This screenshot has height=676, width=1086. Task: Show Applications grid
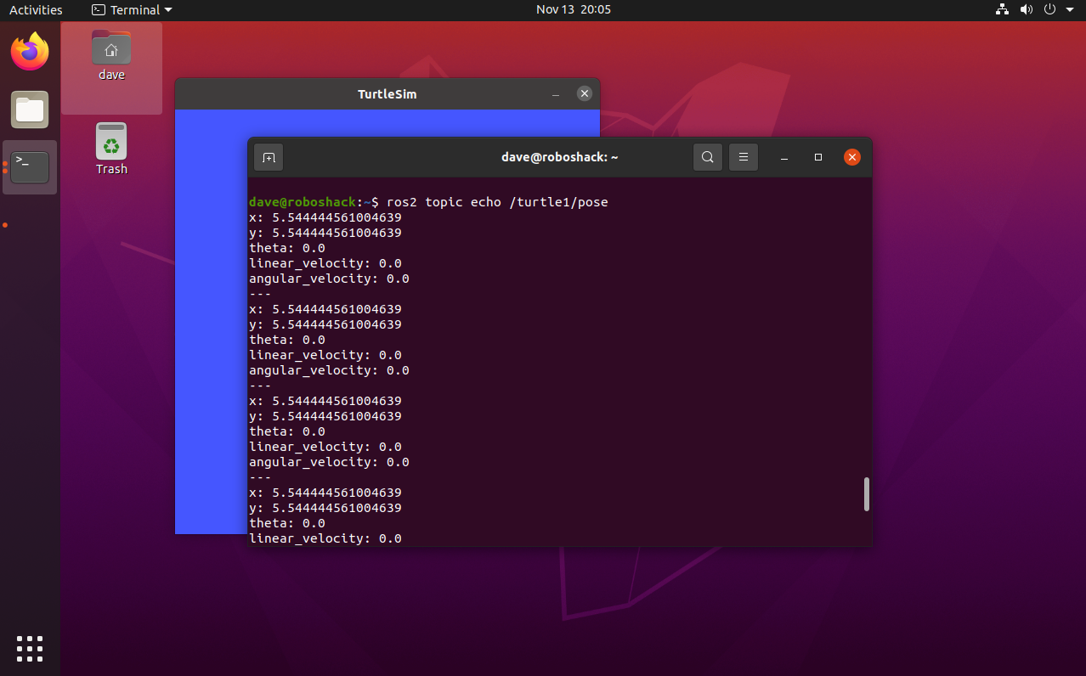coord(30,648)
